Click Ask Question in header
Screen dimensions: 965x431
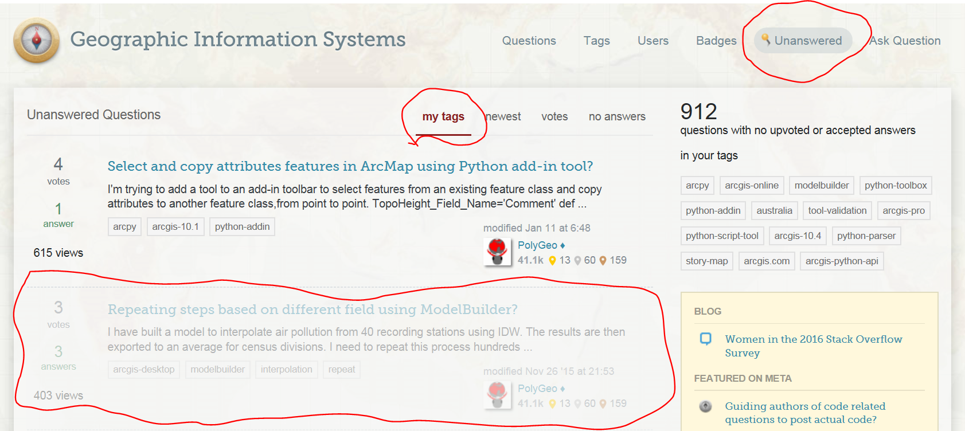[x=905, y=41]
